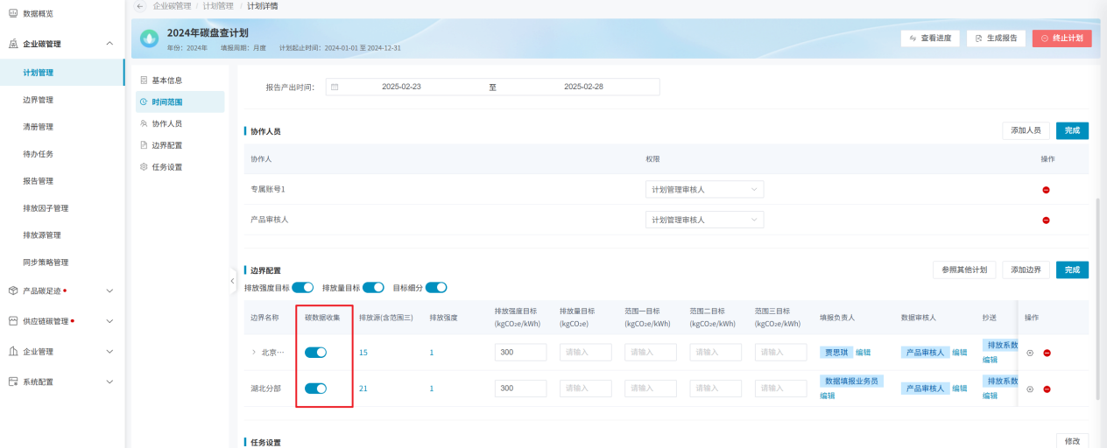
Task: Expand the 北京 boundary row
Action: (x=254, y=353)
